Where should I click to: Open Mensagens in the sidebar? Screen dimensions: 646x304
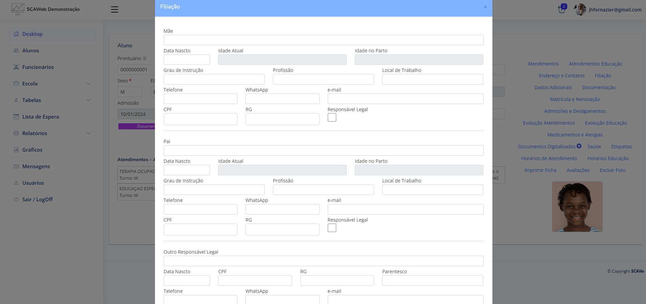[36, 167]
